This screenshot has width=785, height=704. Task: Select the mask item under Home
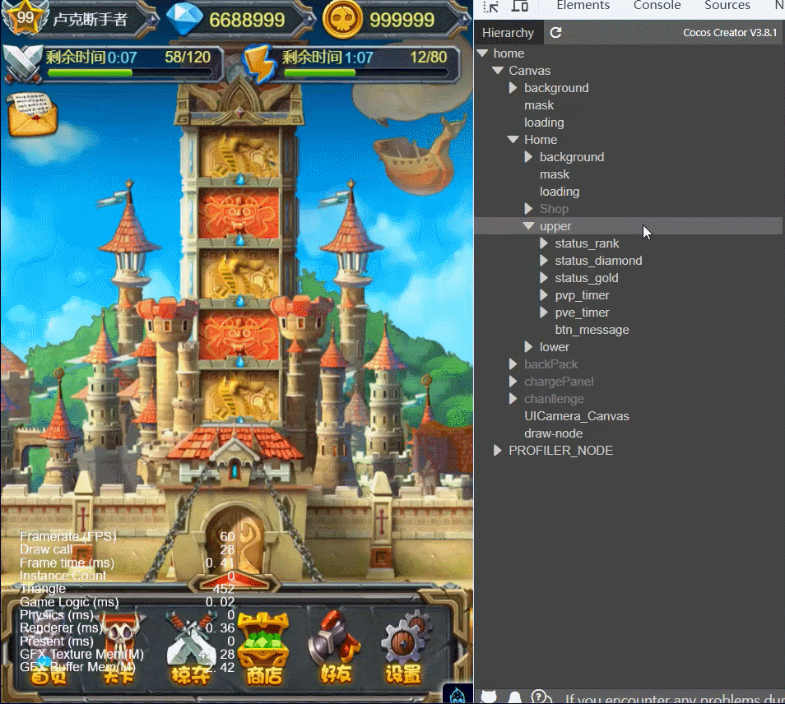click(555, 174)
